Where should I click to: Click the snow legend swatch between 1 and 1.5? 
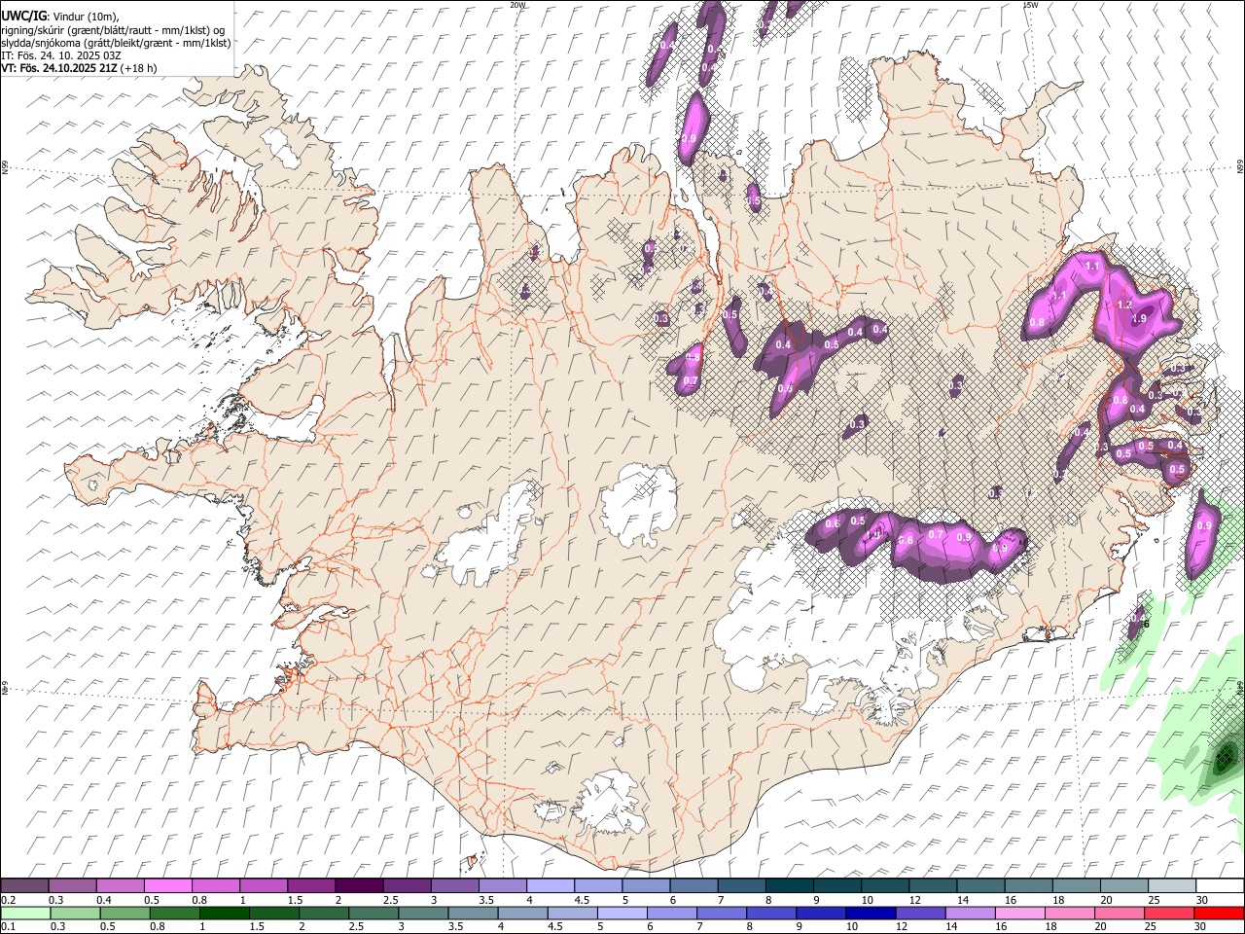(x=263, y=886)
